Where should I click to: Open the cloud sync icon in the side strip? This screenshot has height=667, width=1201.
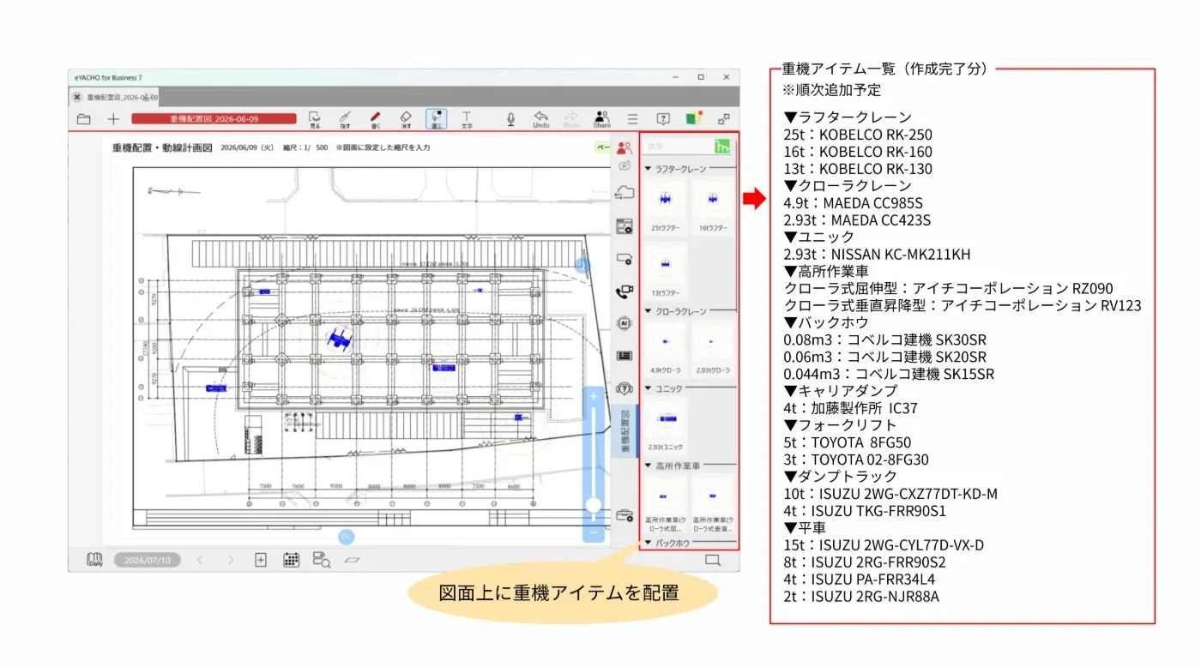click(625, 193)
